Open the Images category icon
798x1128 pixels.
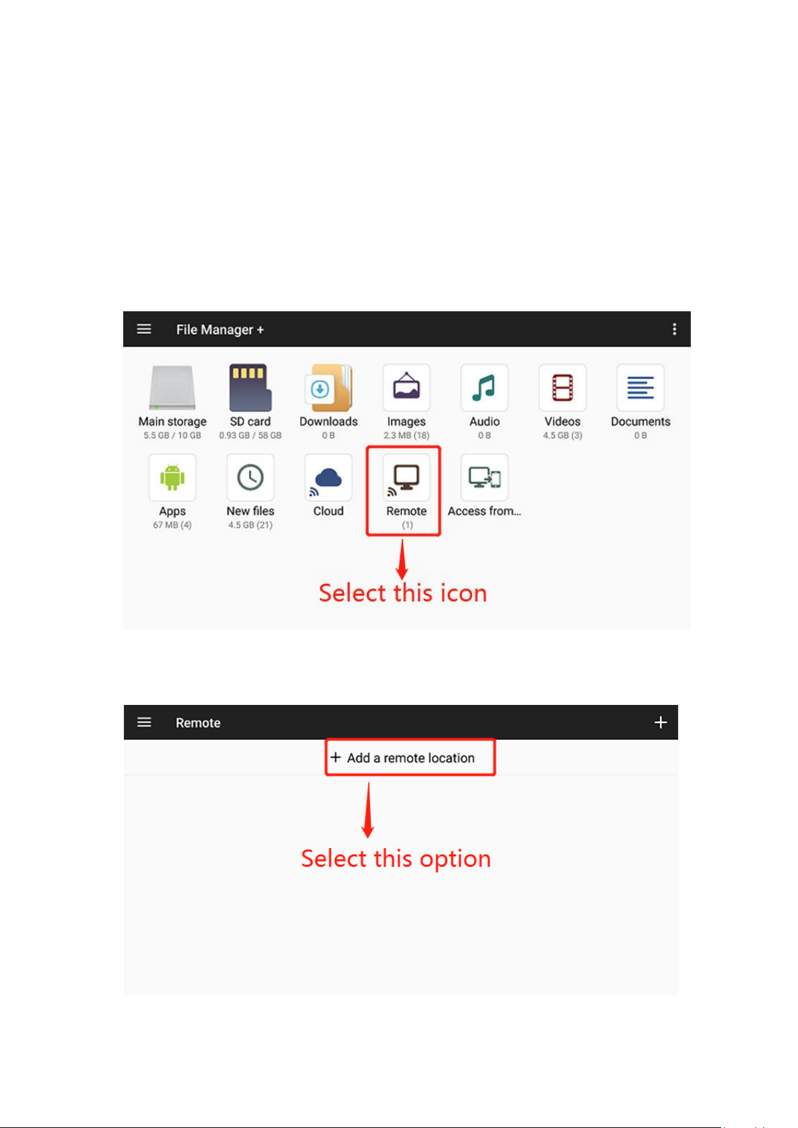pyautogui.click(x=406, y=388)
